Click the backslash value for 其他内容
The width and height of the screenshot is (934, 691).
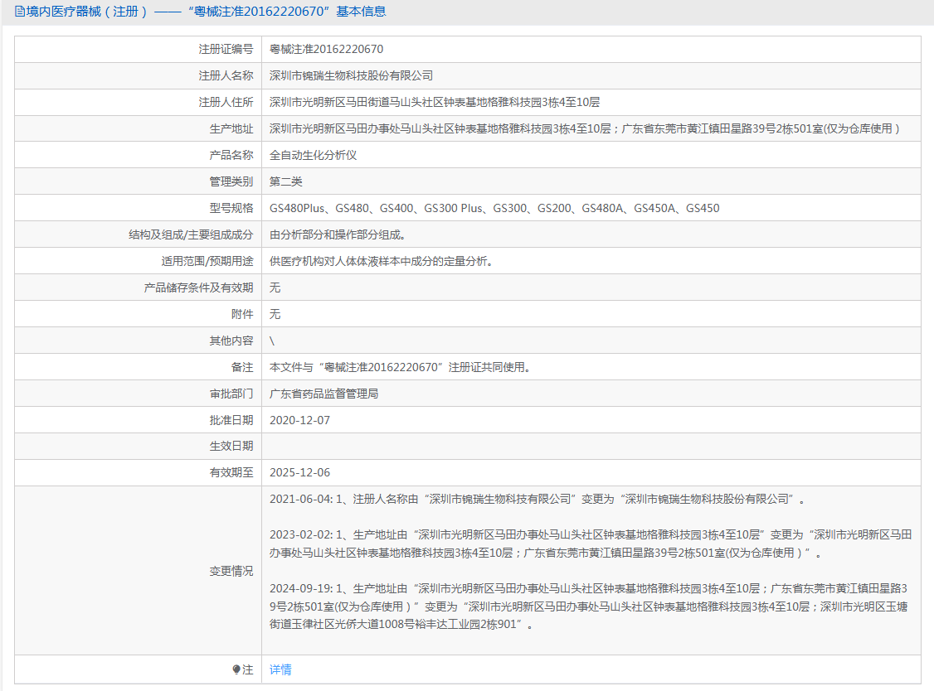point(272,341)
